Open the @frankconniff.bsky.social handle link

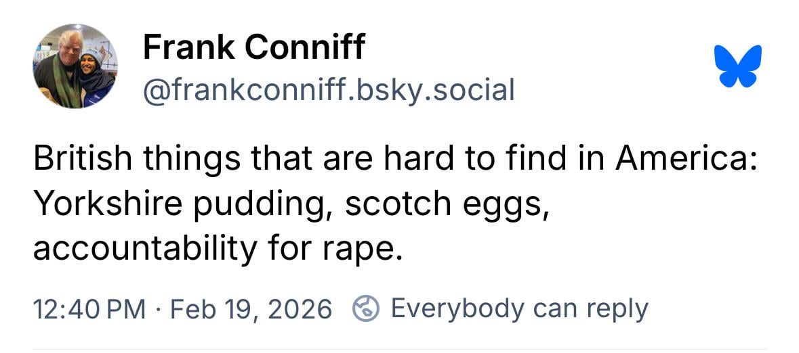tap(328, 90)
